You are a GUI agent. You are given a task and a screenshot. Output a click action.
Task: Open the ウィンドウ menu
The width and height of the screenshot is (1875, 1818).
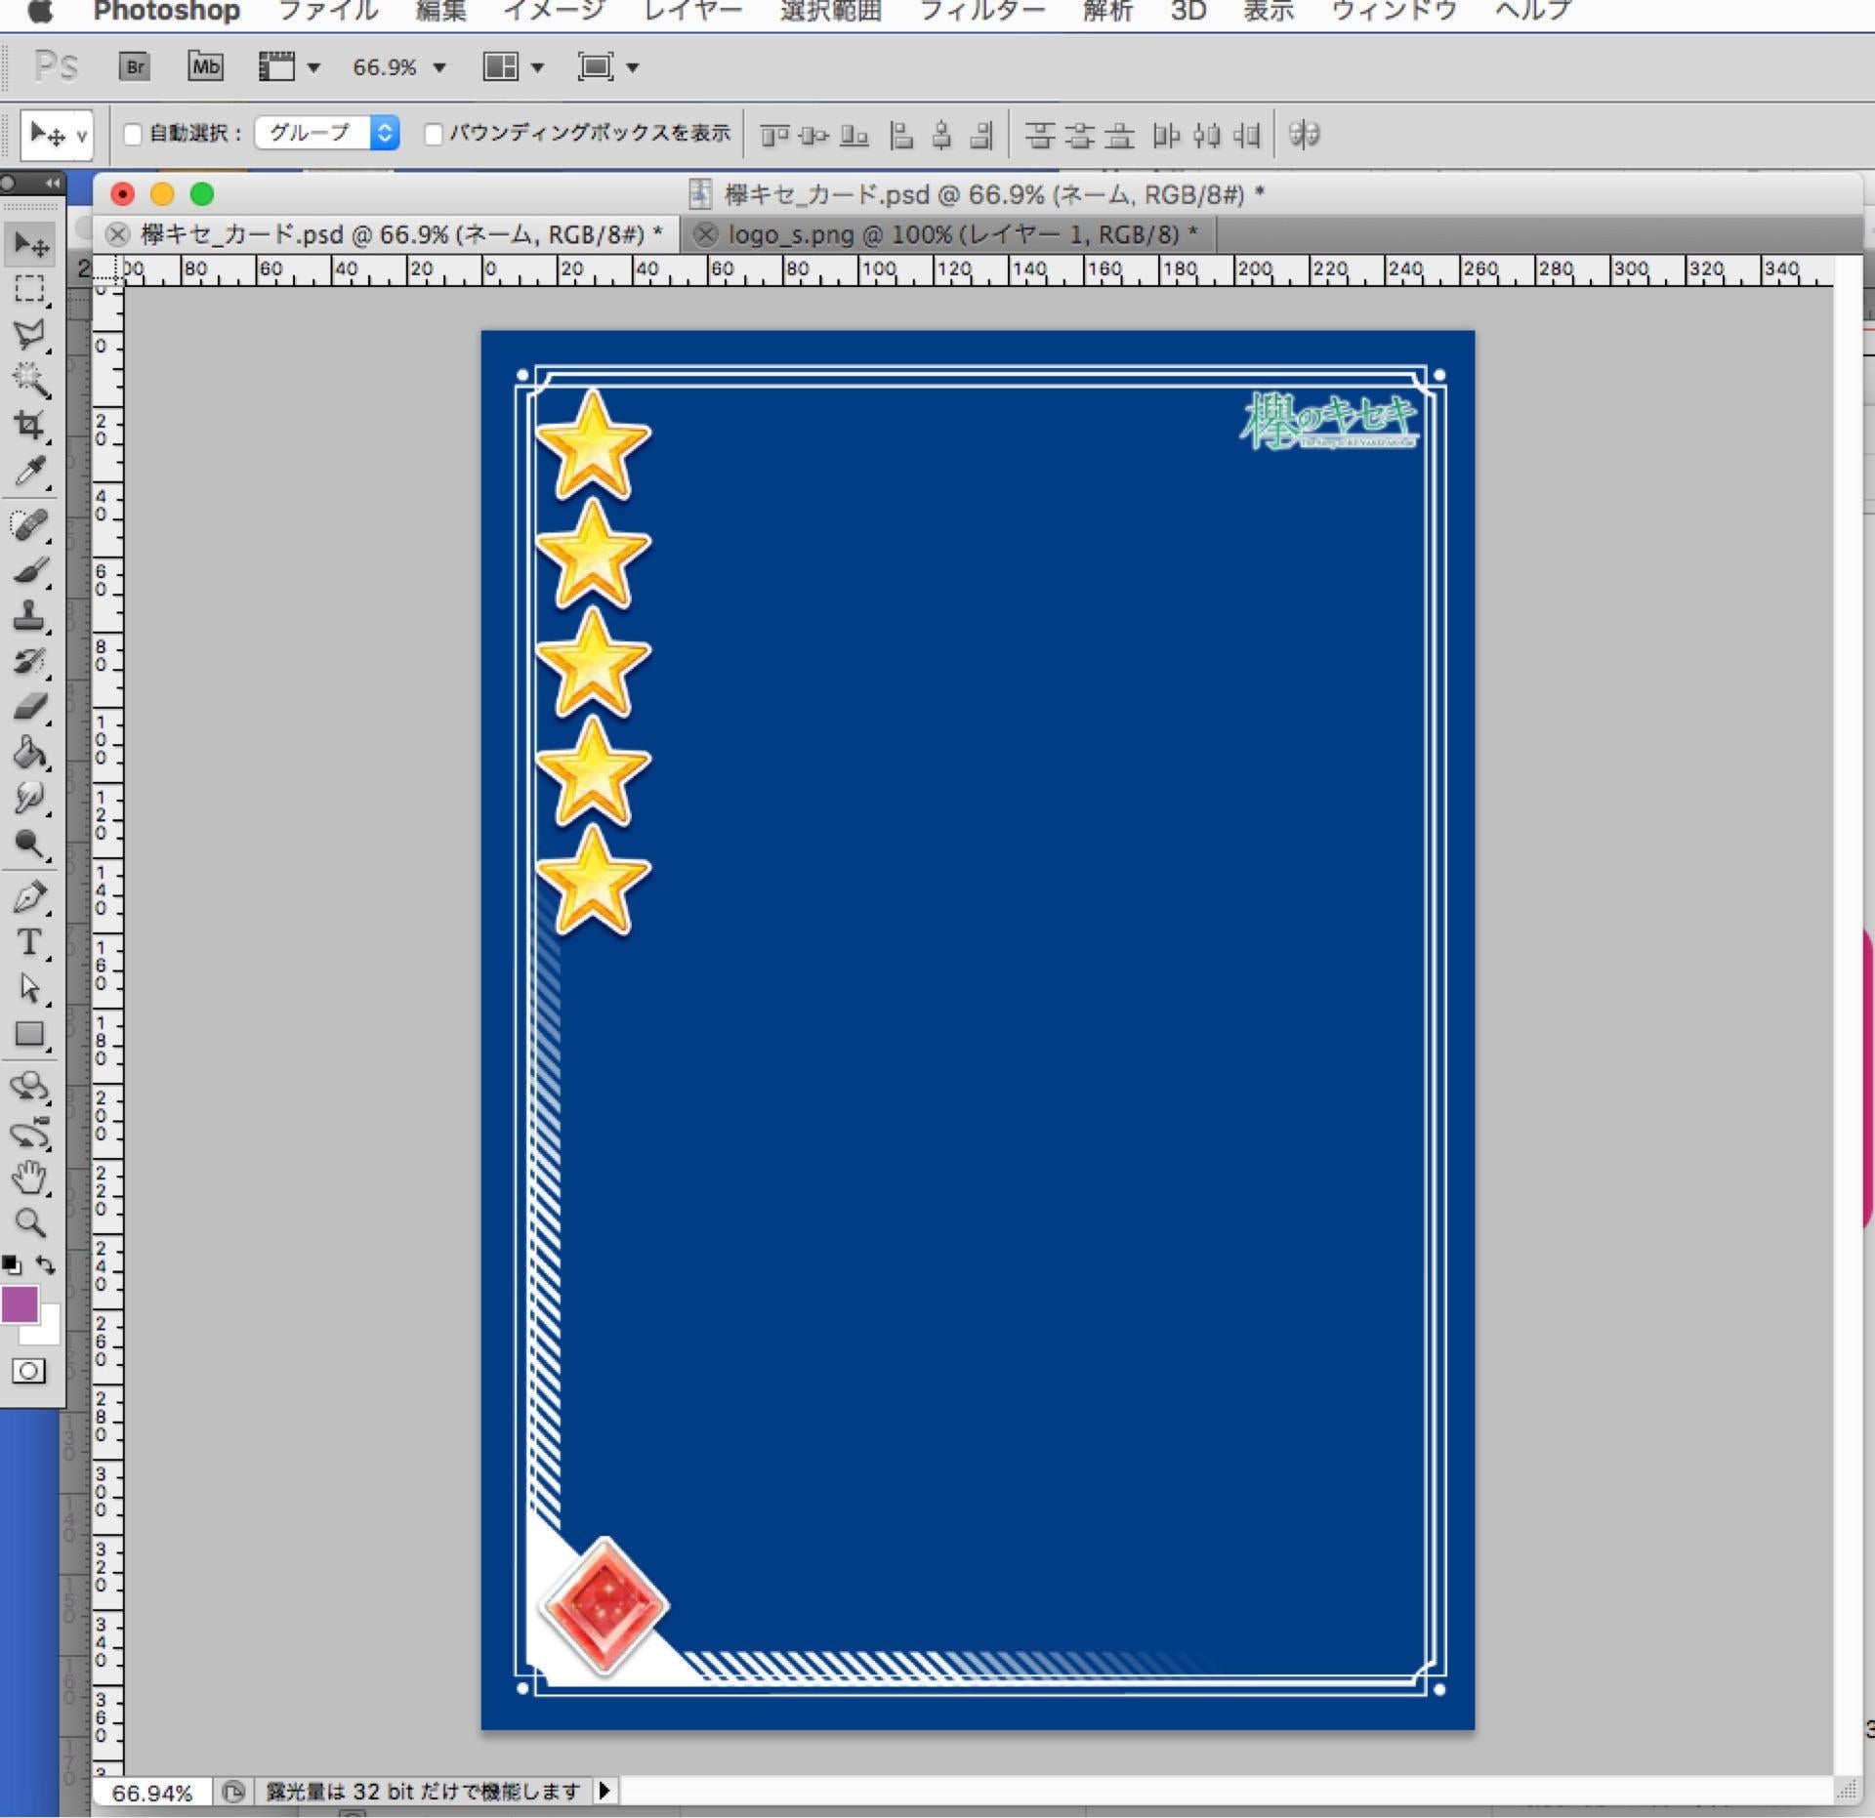pos(1395,12)
